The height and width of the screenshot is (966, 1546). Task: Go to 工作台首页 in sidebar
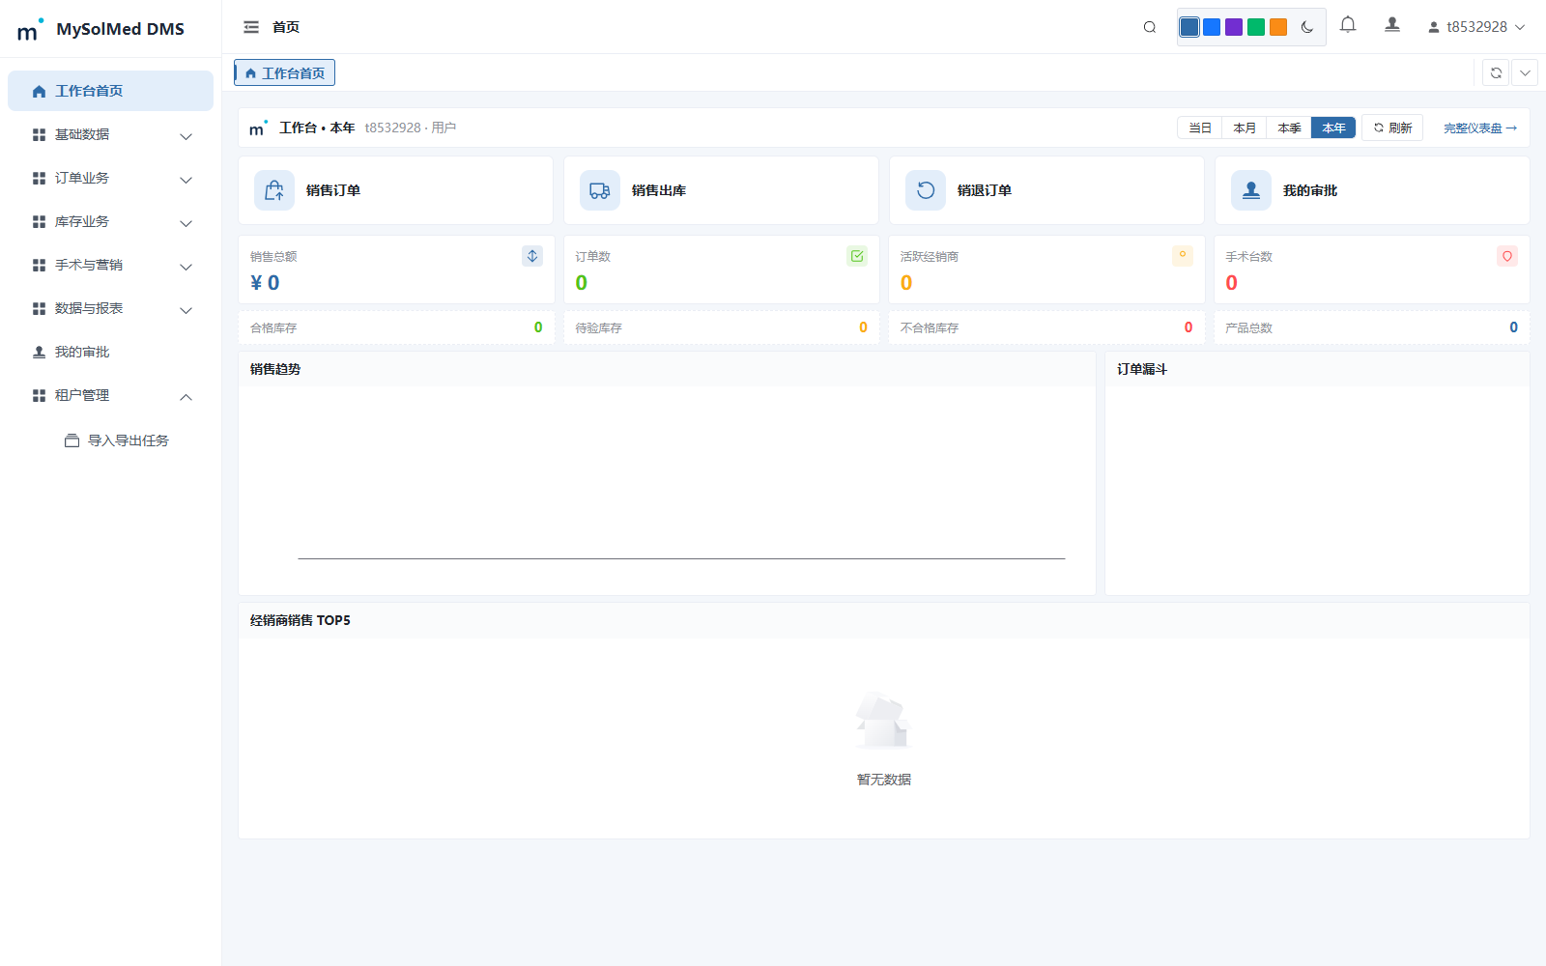tap(110, 91)
